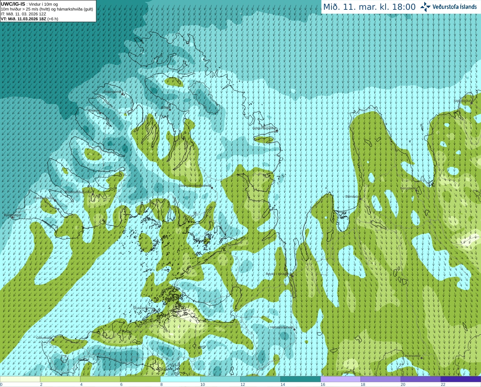Click the Bolungarvík station marker
The height and width of the screenshot is (387, 481).
(x=123, y=94)
